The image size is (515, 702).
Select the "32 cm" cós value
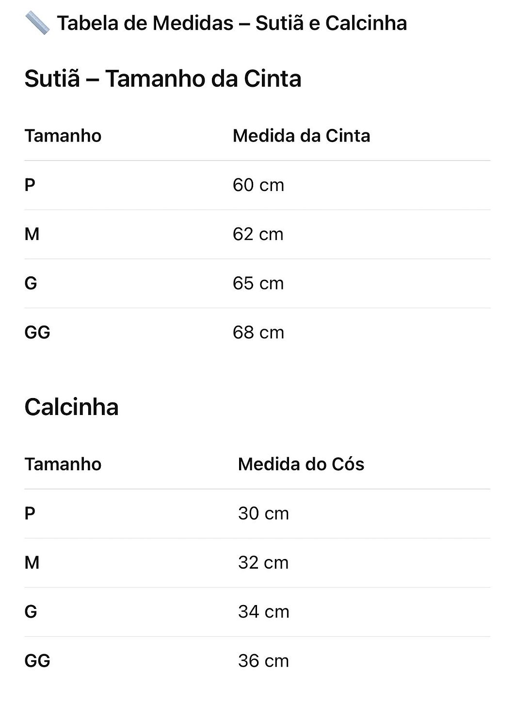click(x=263, y=563)
